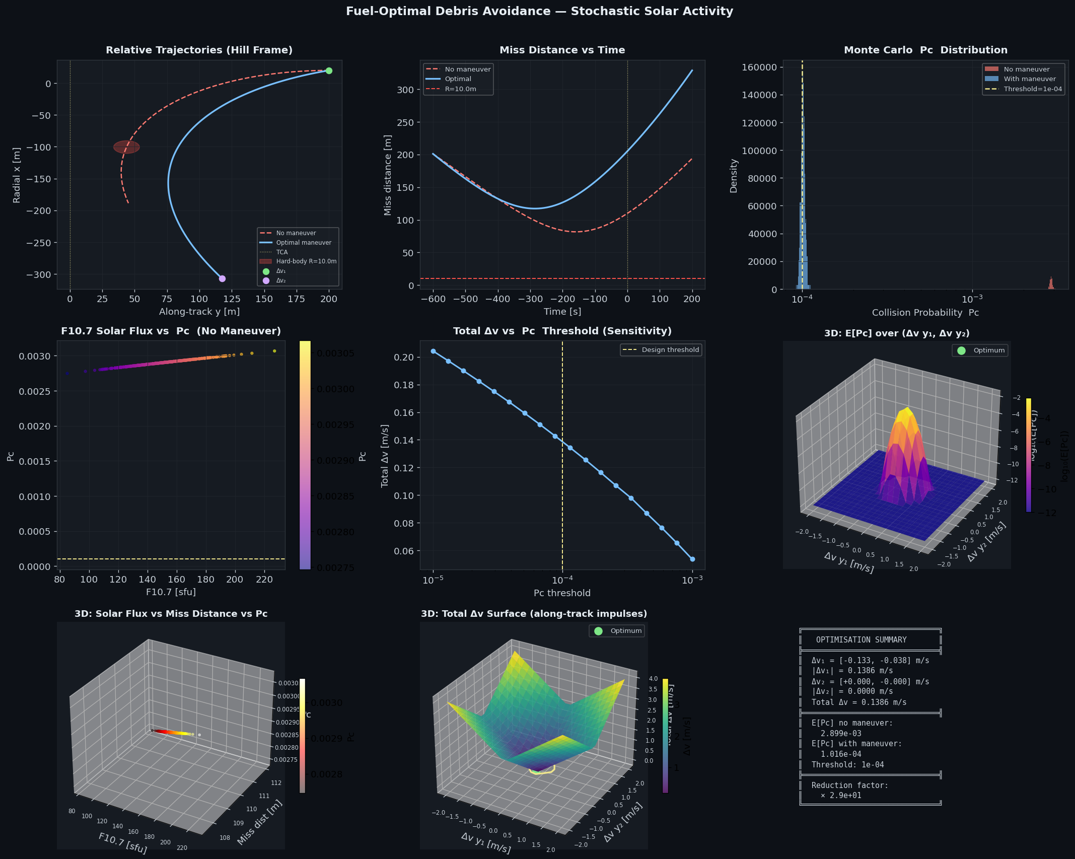Click the figure title 'Fuel-Optimal Debris Avoidance — Stochastic Solar Activity'
1075x859 pixels.
539,11
